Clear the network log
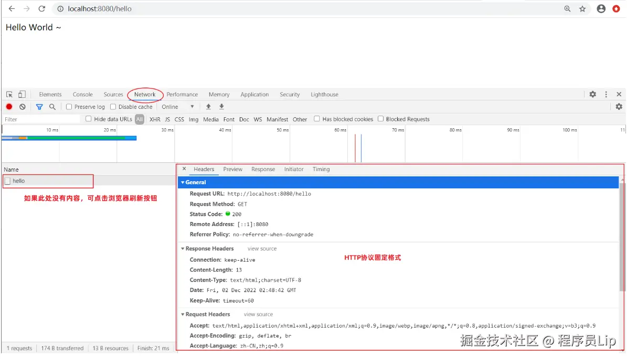Image resolution: width=627 pixels, height=359 pixels. click(x=23, y=107)
